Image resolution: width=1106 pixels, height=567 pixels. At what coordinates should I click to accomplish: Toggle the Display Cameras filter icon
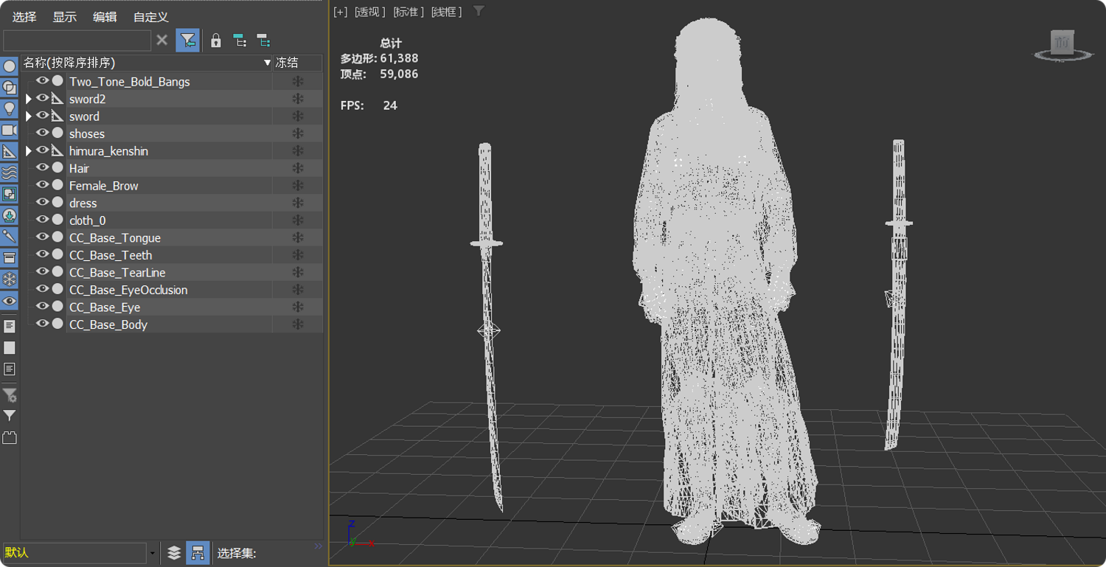[x=9, y=131]
